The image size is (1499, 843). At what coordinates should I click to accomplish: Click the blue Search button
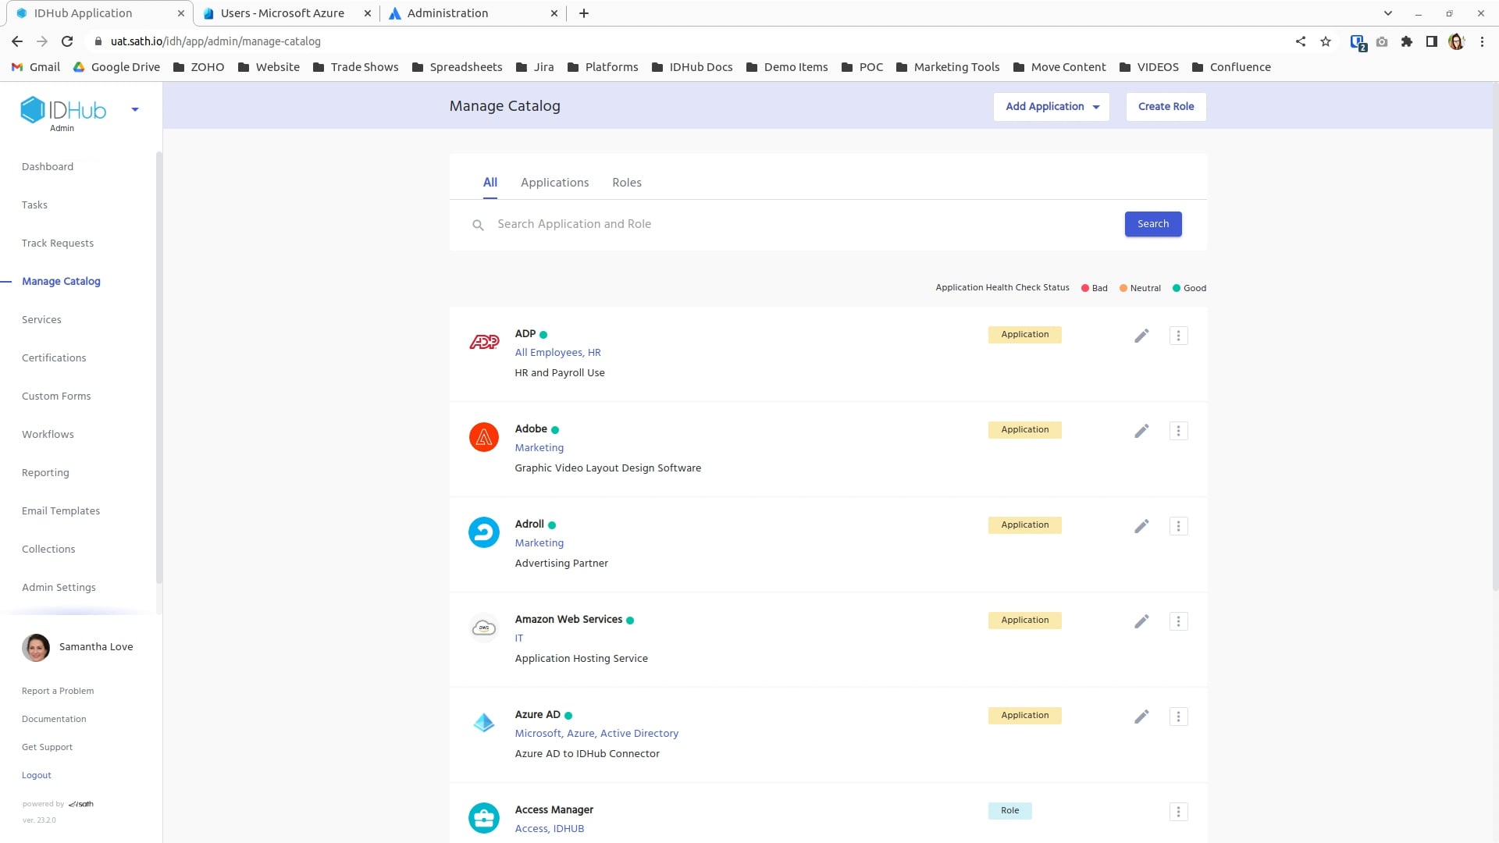pos(1152,224)
